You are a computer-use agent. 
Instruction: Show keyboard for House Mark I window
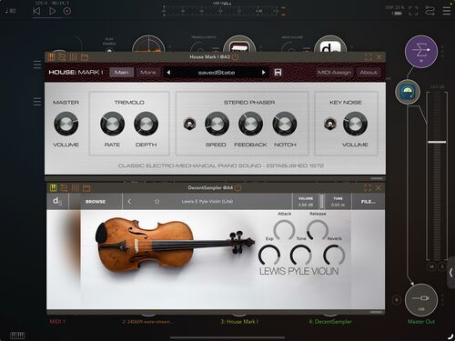[x=51, y=56]
